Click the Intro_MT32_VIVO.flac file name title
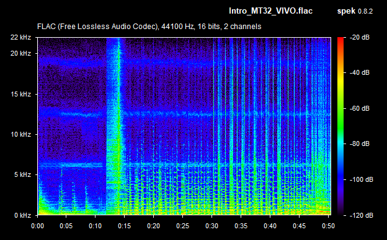Image resolution: width=387 pixels, height=240 pixels. click(x=271, y=11)
